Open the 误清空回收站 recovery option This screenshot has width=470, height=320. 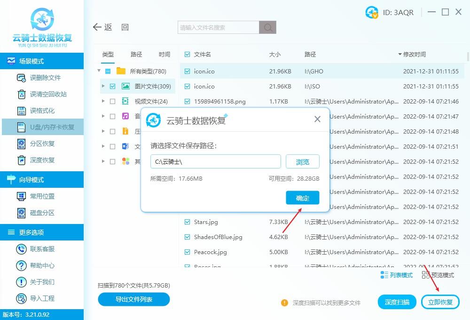[42, 94]
